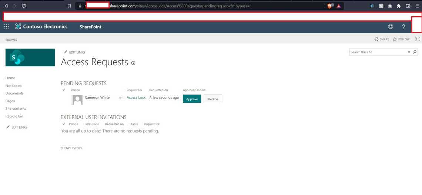Toggle select-all checkmark in External User Invitations

[64, 123]
